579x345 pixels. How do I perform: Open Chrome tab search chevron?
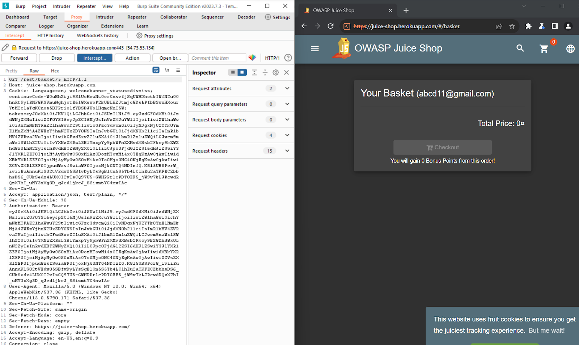tap(524, 6)
